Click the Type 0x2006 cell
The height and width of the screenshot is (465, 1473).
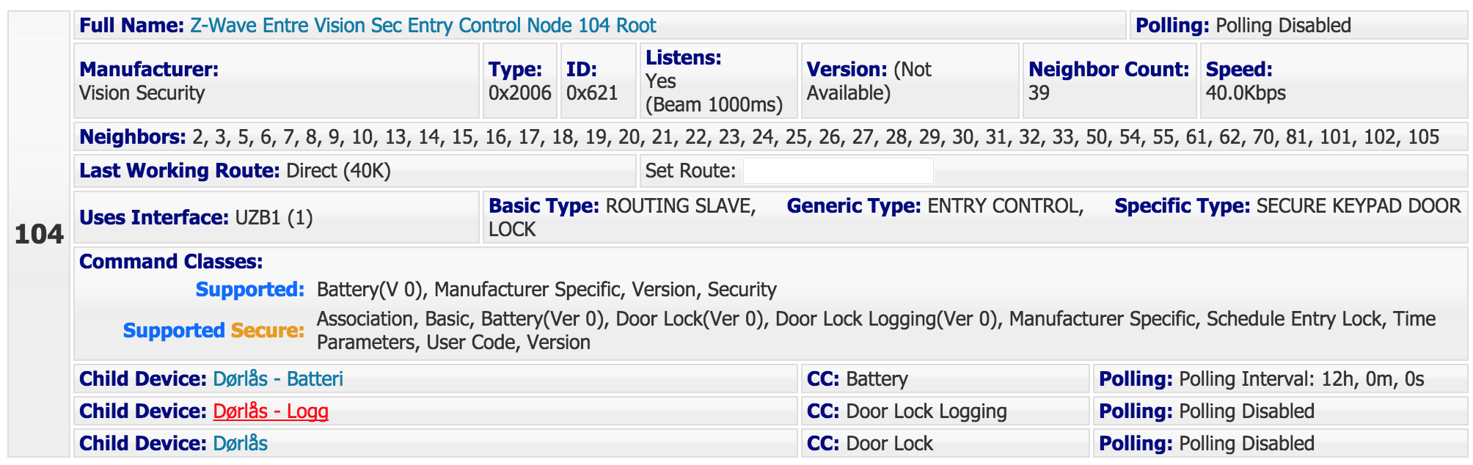coord(520,81)
